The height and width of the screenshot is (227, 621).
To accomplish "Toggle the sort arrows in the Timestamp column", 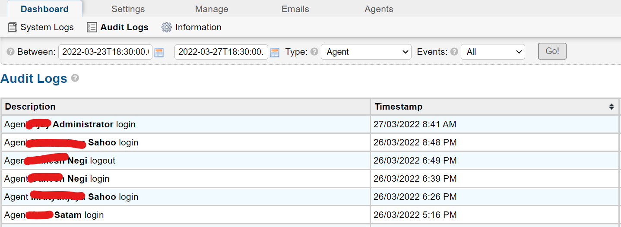I will point(611,107).
